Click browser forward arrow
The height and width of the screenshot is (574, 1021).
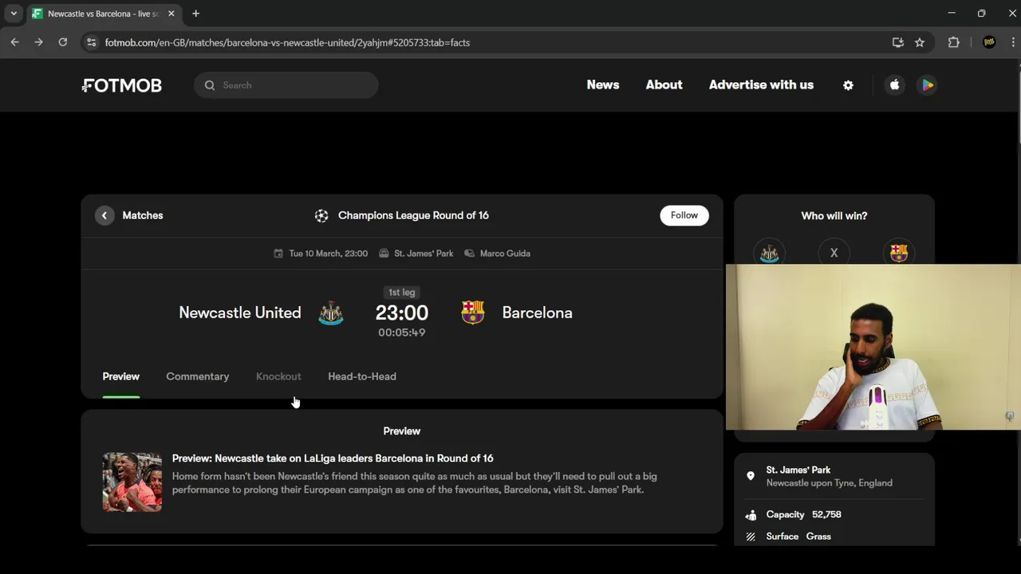click(x=38, y=42)
